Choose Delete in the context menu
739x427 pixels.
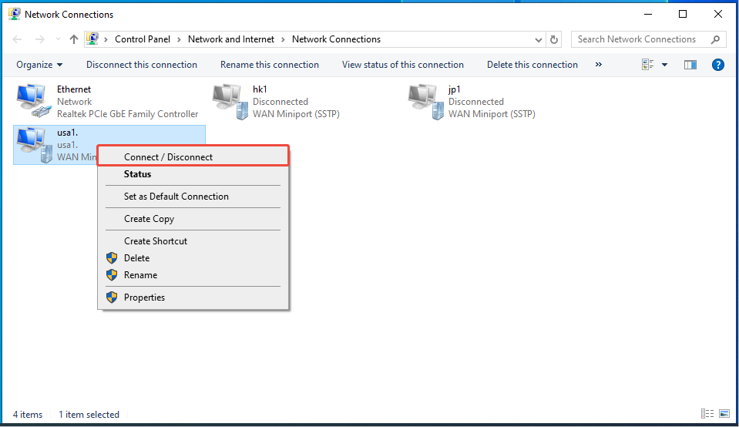tap(193, 257)
